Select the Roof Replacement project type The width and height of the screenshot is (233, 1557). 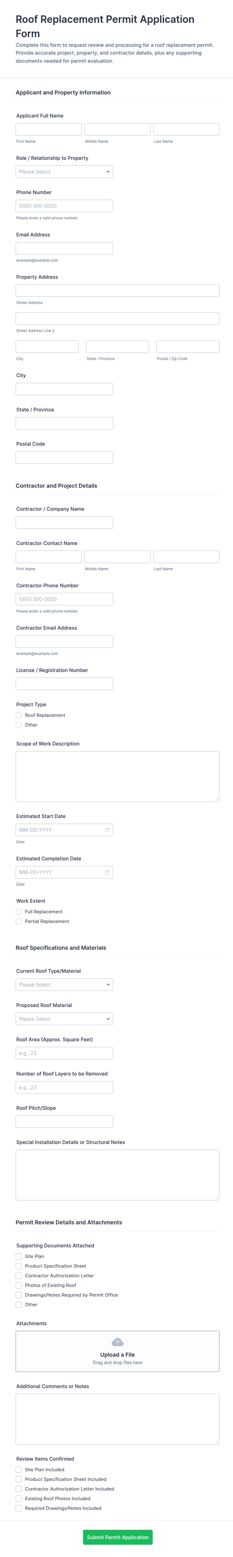(x=19, y=715)
